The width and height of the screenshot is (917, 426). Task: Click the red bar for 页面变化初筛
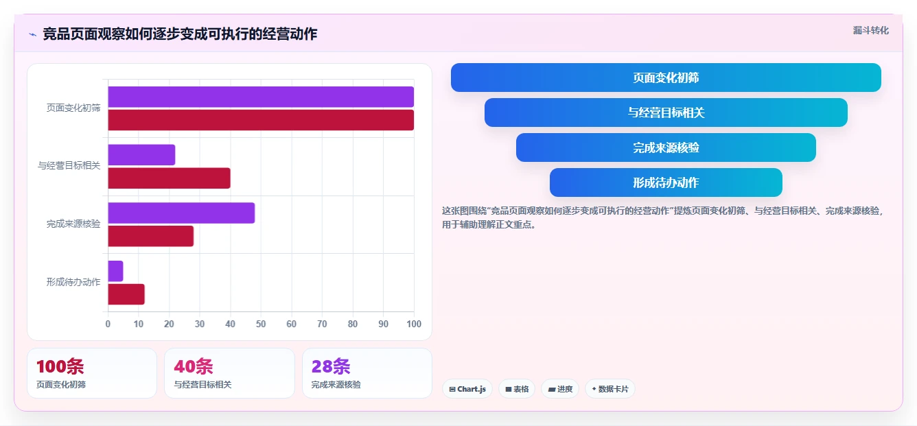point(261,120)
